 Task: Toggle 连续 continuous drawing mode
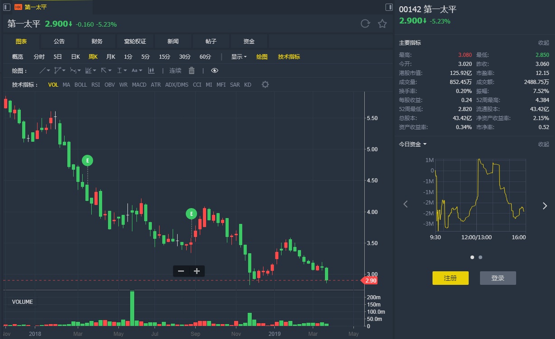point(175,70)
